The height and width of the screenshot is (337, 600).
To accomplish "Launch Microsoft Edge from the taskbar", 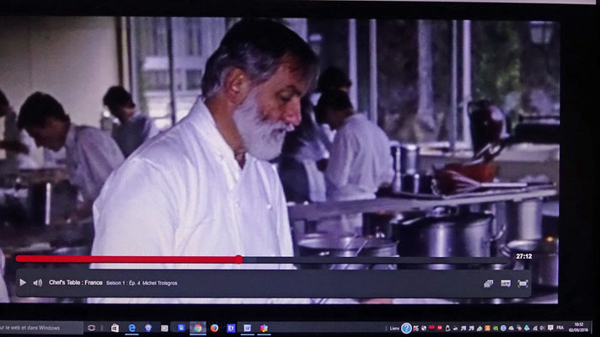I will [x=131, y=328].
